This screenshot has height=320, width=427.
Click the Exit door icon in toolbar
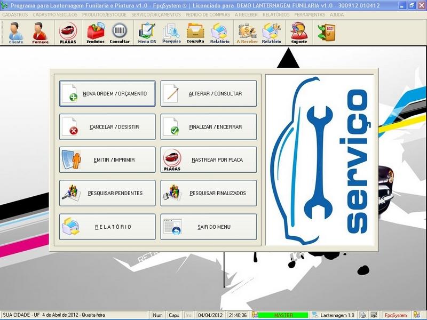coord(327,33)
